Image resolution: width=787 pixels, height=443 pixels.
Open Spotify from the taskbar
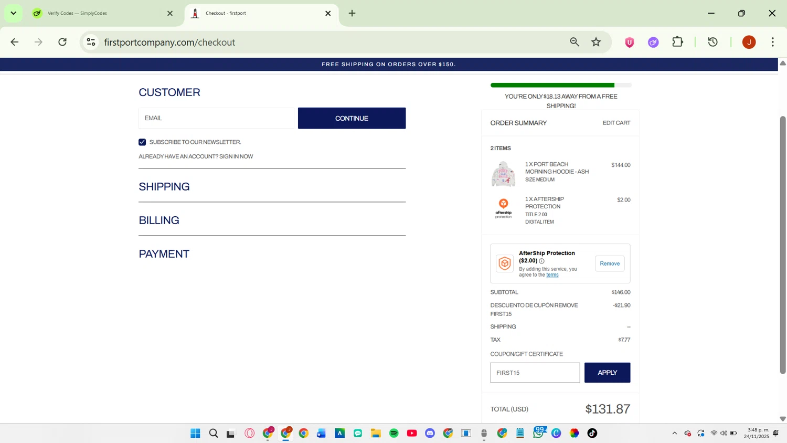(x=393, y=433)
